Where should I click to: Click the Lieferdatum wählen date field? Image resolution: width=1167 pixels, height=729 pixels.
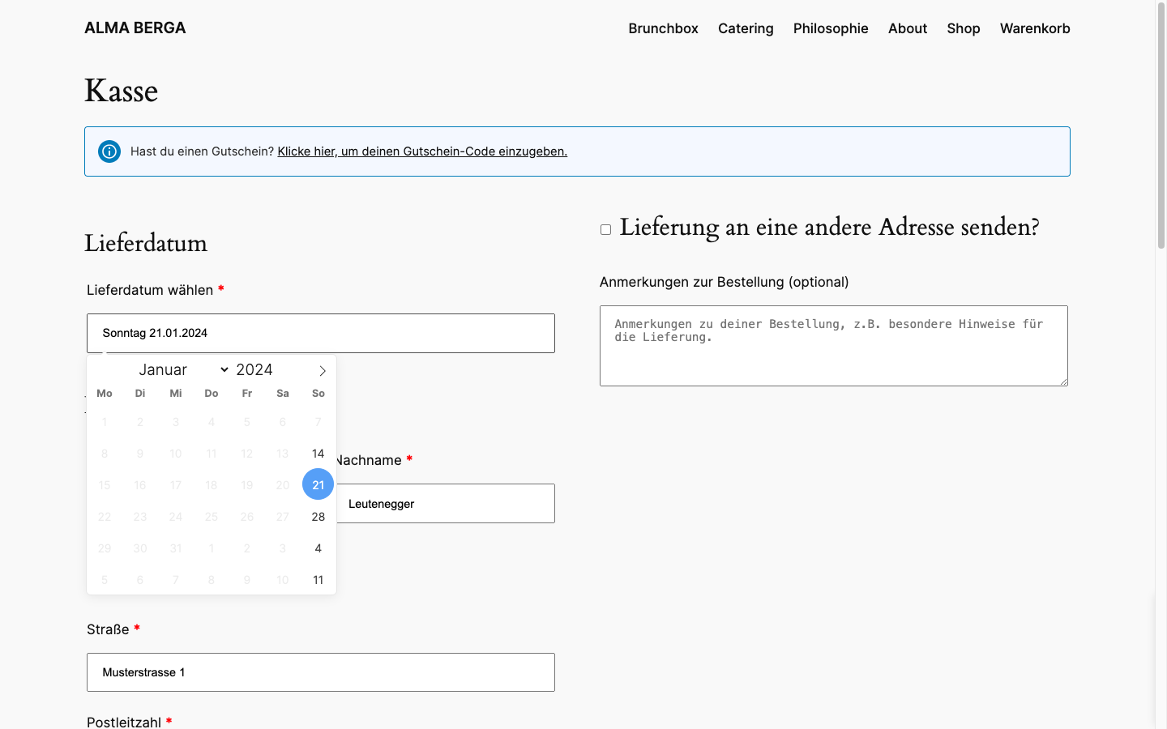tap(321, 333)
